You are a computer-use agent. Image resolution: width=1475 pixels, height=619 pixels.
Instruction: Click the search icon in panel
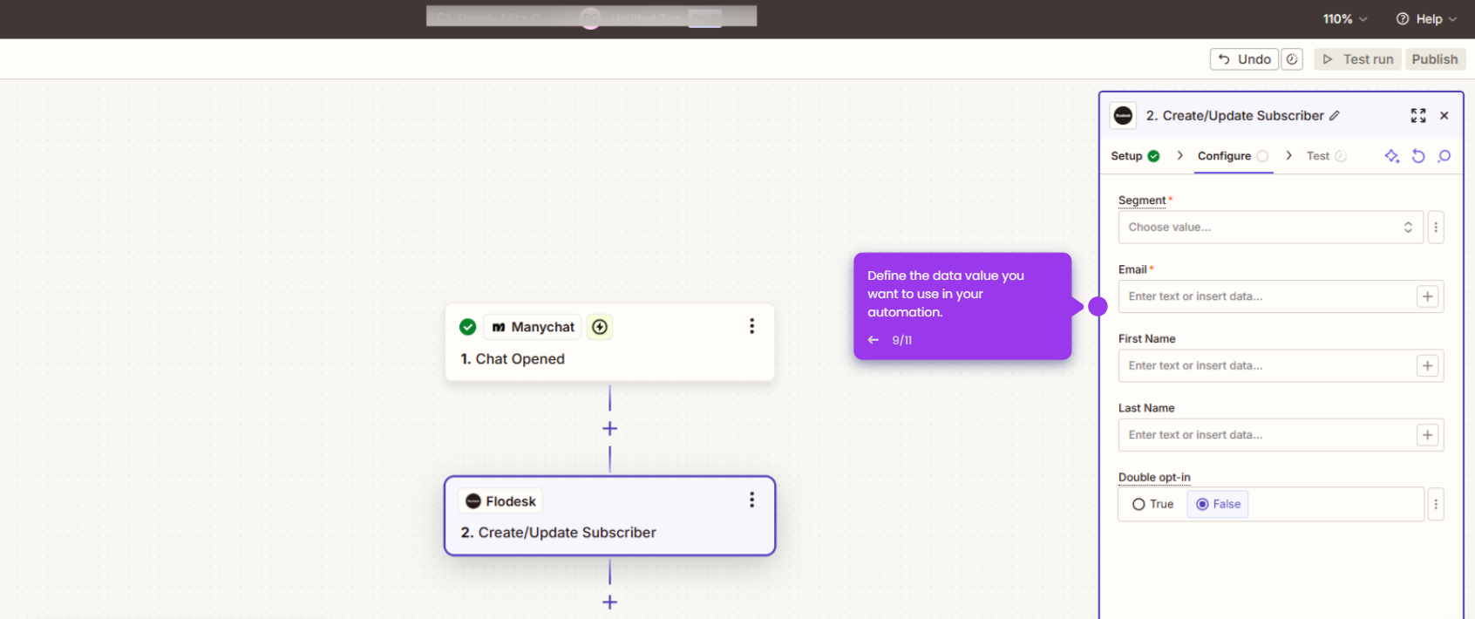point(1444,156)
